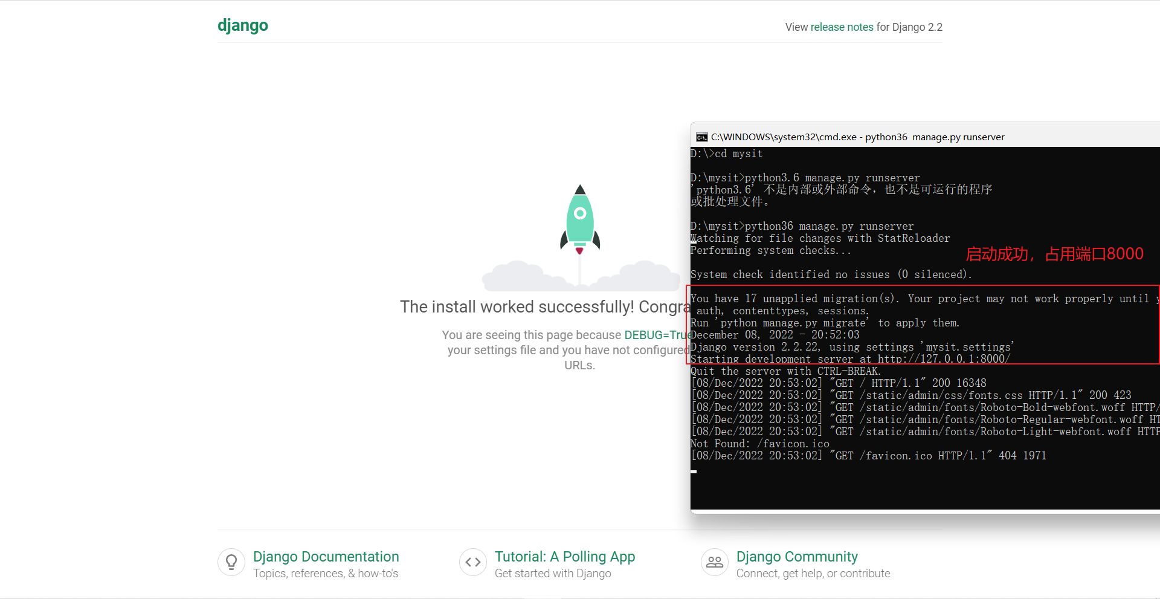Click the 'December 08, 2022 - 20:52:03' line

tap(775, 335)
